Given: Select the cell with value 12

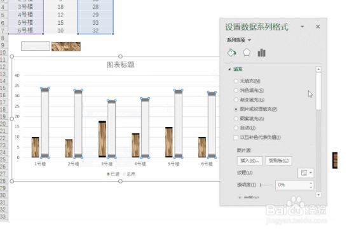Looking at the screenshot, I should 60,15.
